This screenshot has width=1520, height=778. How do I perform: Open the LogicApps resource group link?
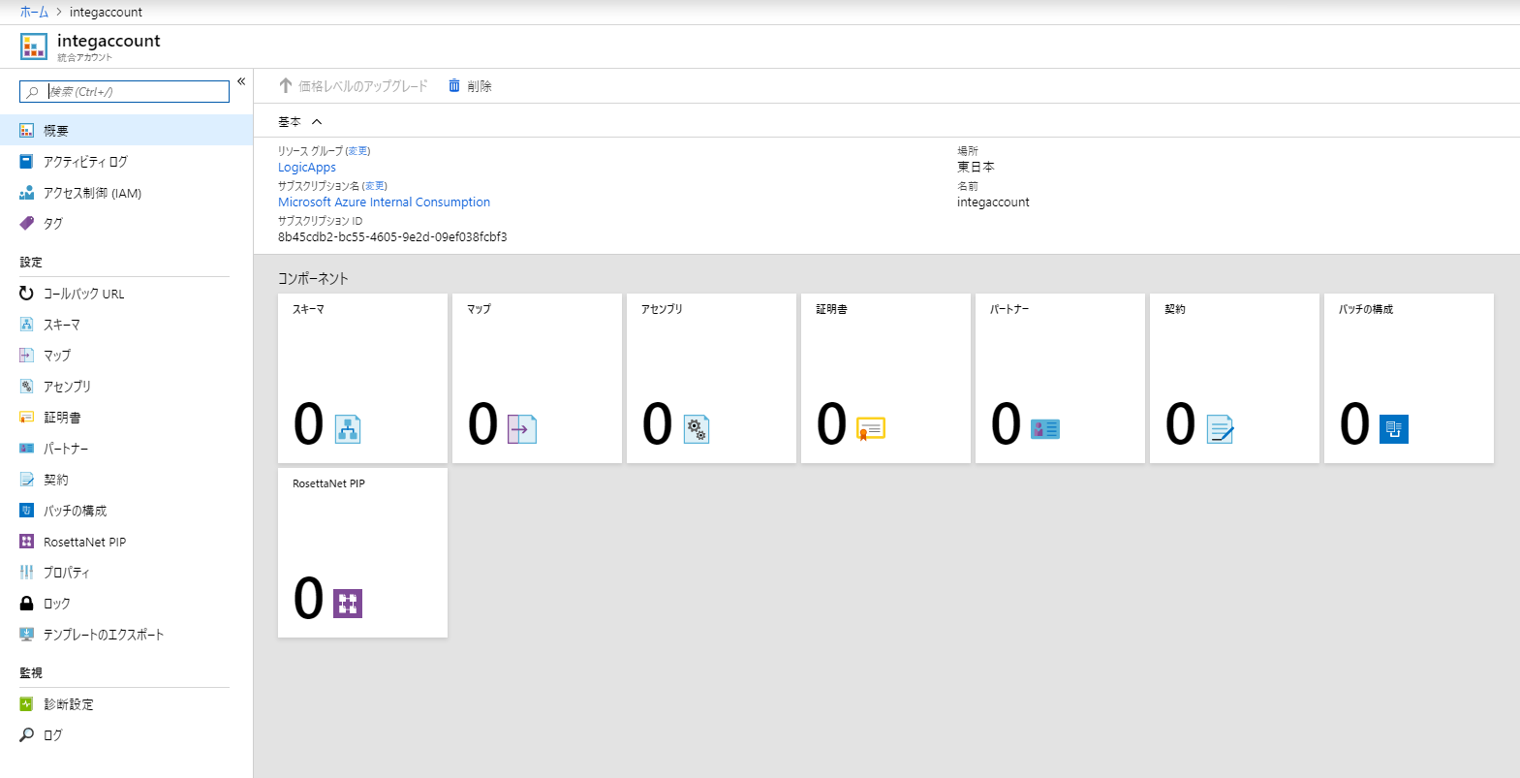307,168
